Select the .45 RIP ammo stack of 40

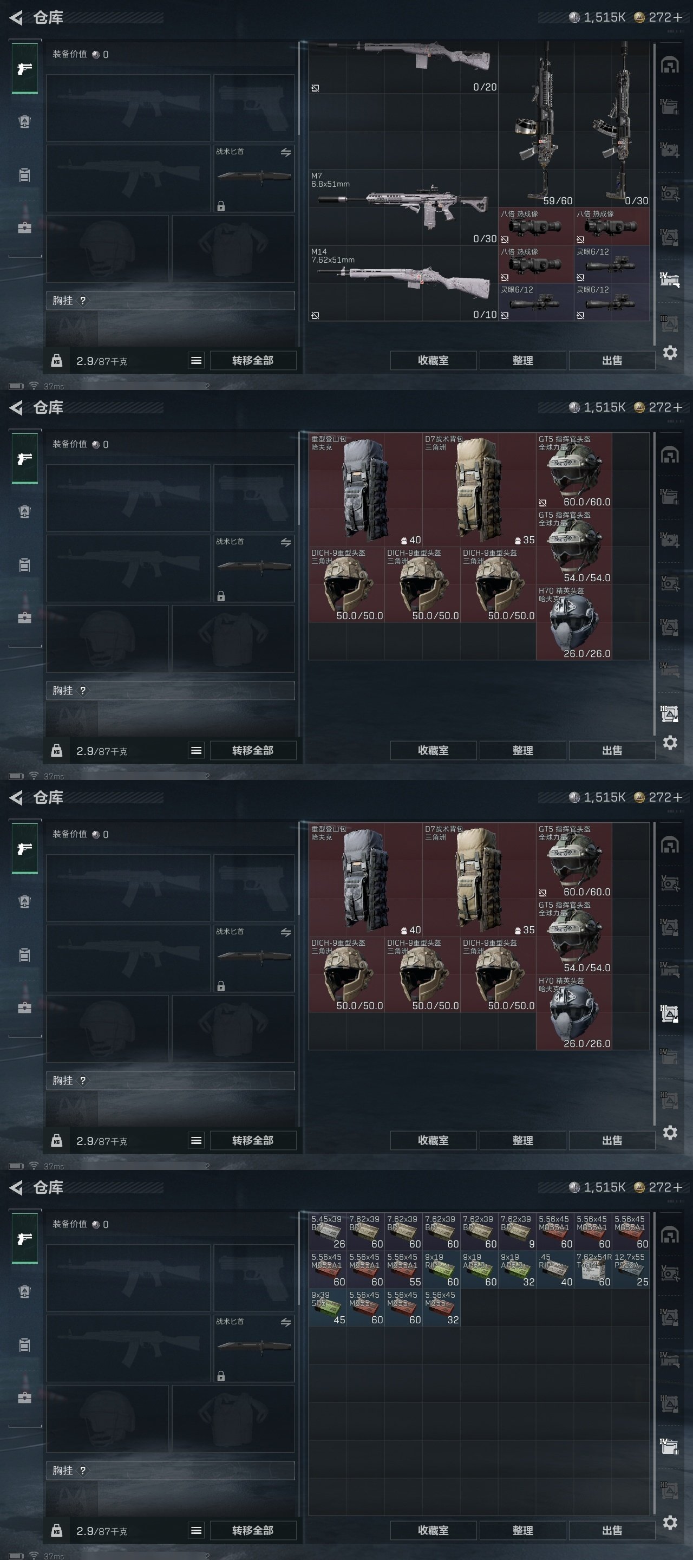(555, 1269)
